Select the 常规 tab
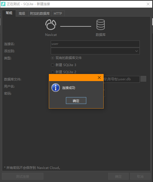The height and width of the screenshot is (182, 153). tap(9, 13)
